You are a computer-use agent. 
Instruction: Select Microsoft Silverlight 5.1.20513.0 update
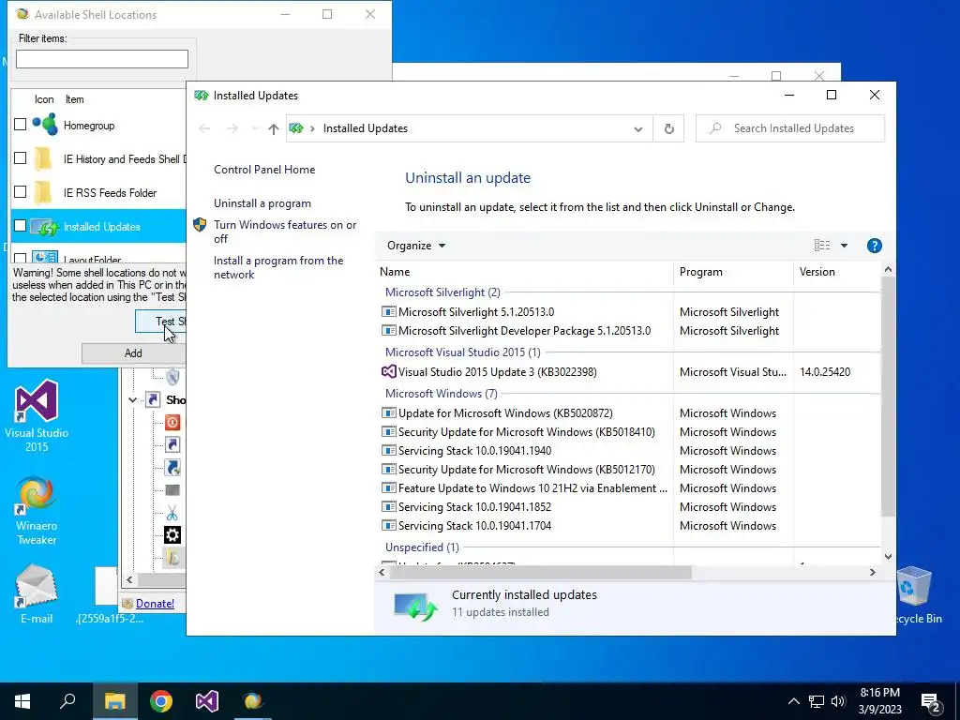(475, 311)
